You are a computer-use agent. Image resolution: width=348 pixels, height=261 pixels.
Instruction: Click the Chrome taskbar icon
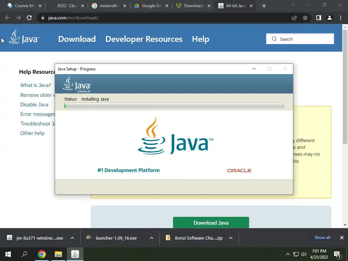(x=42, y=254)
